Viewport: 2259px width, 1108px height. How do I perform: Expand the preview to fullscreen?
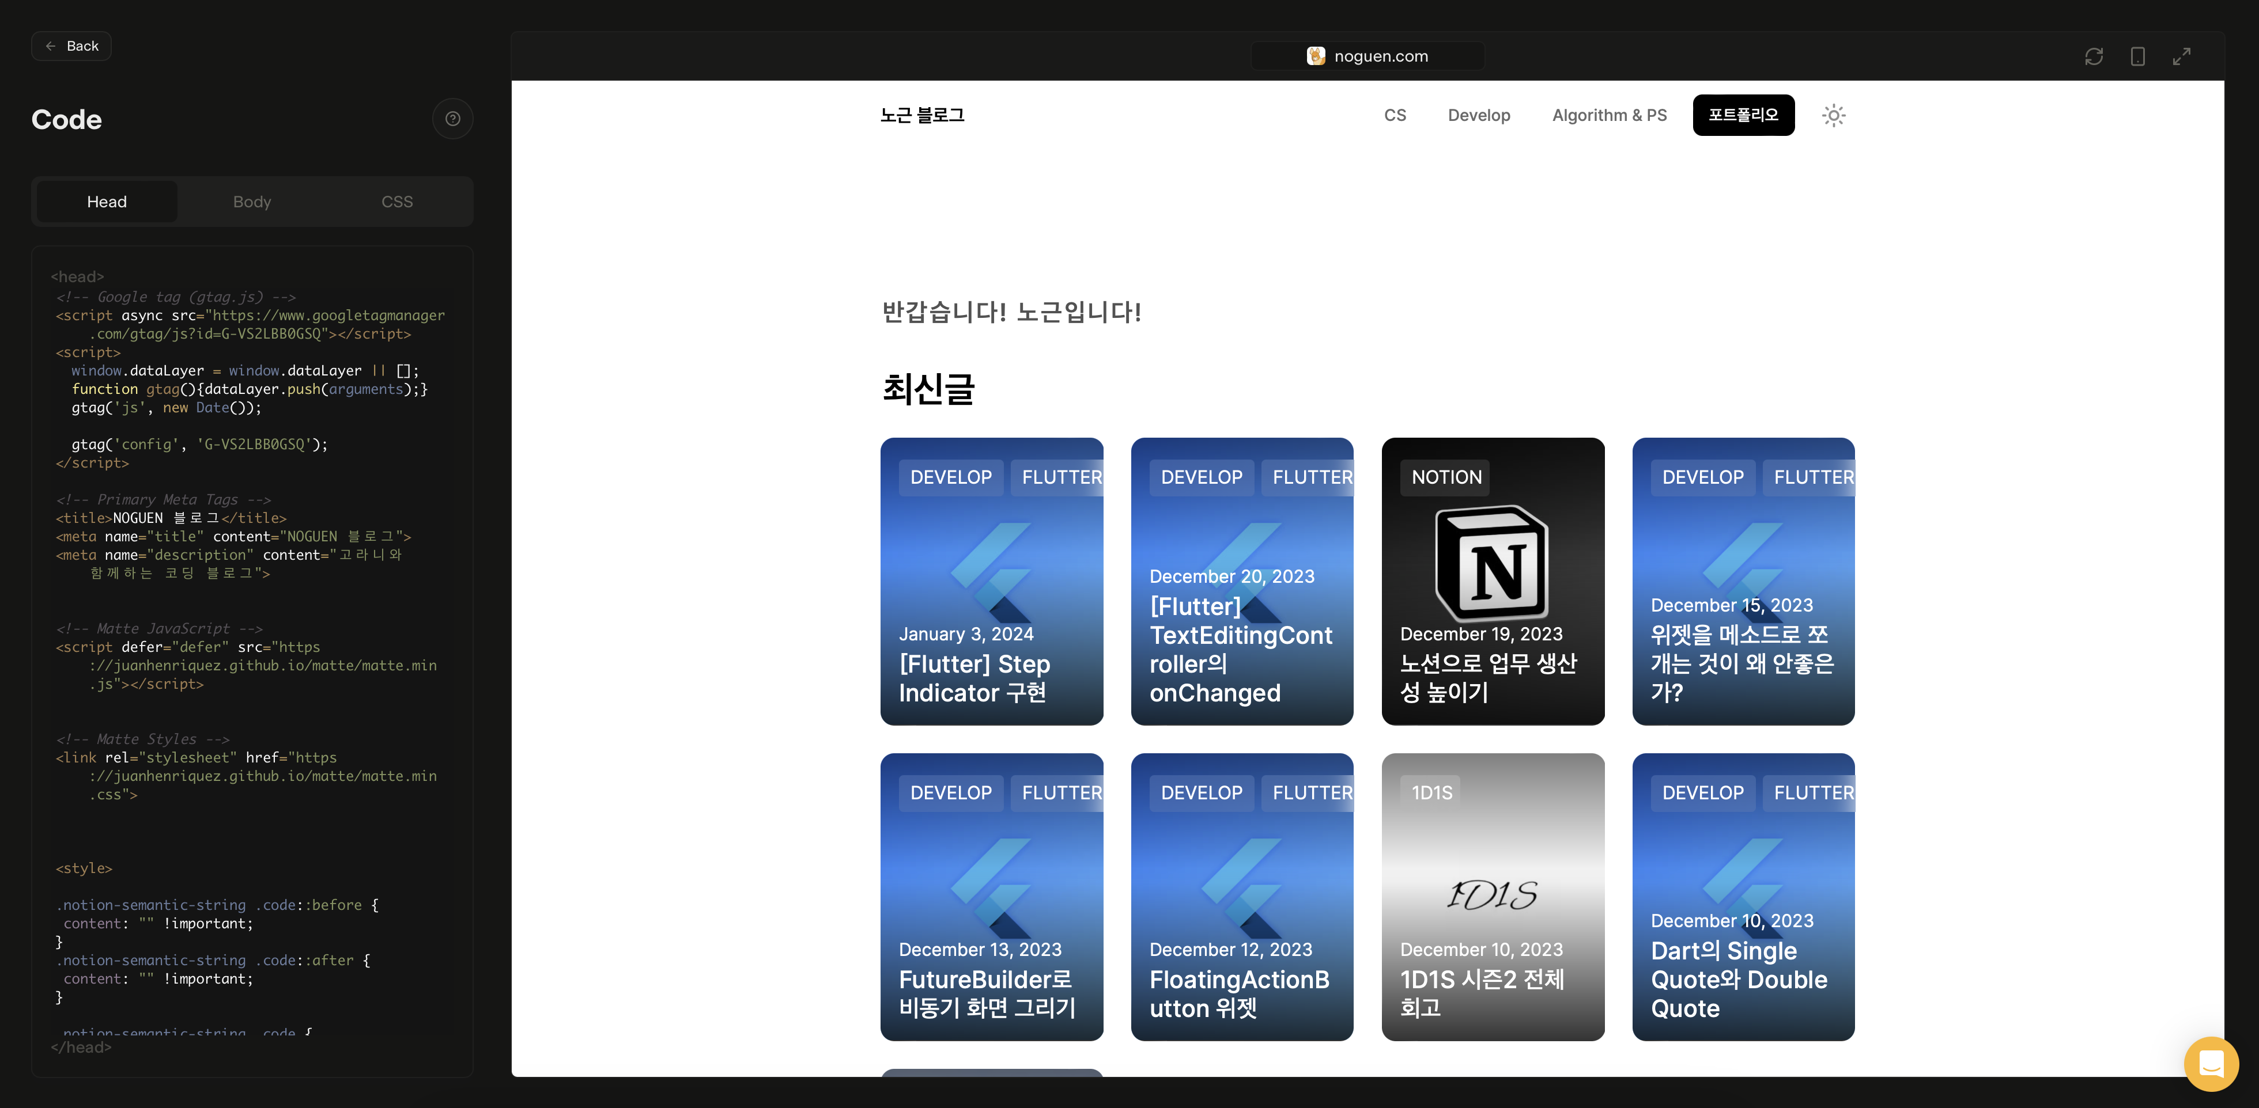click(2182, 56)
